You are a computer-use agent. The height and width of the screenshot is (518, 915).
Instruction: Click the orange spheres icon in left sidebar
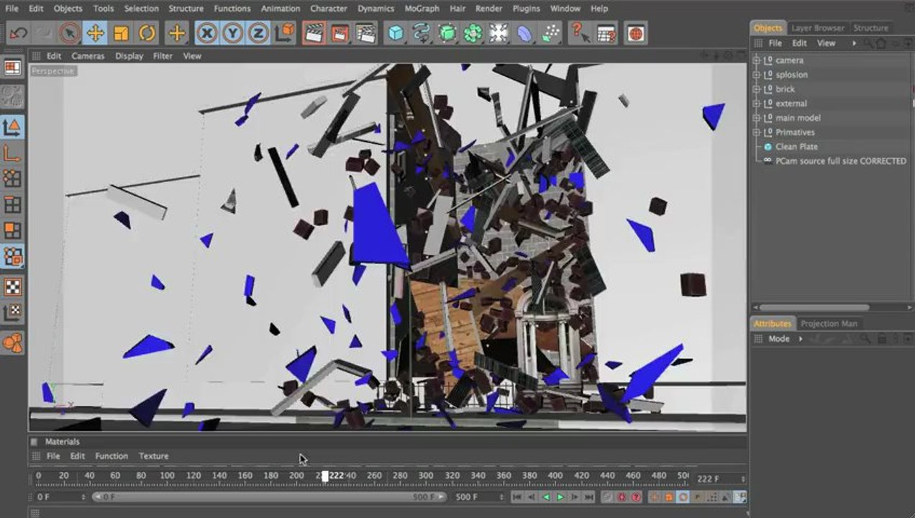pyautogui.click(x=12, y=342)
